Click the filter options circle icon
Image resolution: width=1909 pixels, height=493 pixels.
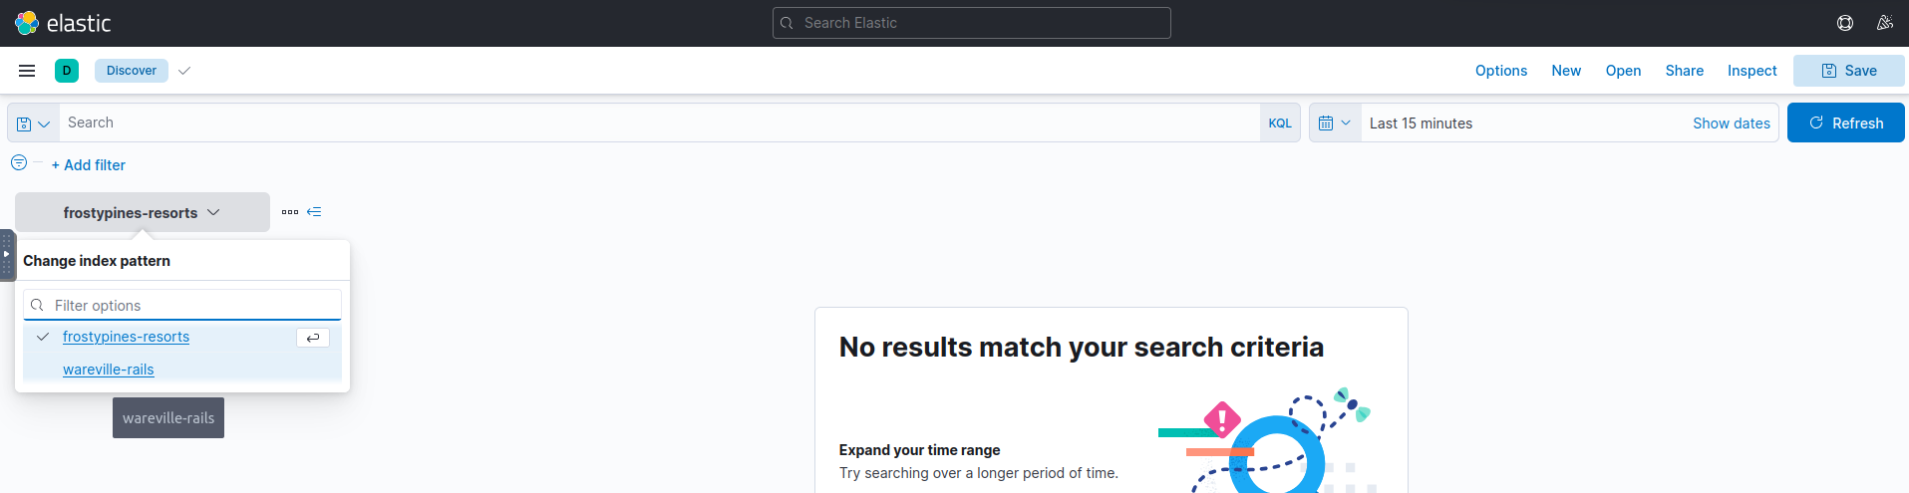pos(19,163)
